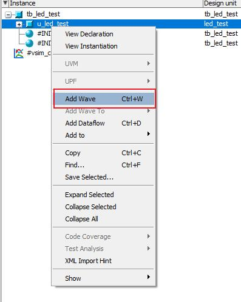Open the Add Wave To submenu arrow
The height and width of the screenshot is (302, 241).
(x=149, y=110)
